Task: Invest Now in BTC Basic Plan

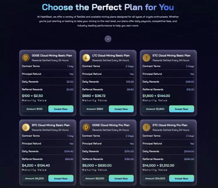Action: (x=61, y=178)
